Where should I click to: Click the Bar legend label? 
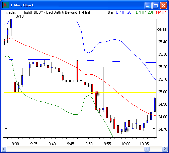point(110,12)
